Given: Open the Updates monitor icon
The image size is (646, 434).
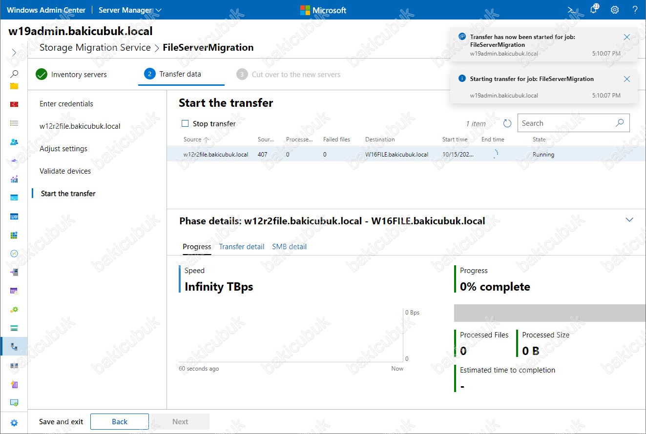Looking at the screenshot, I should [14, 403].
